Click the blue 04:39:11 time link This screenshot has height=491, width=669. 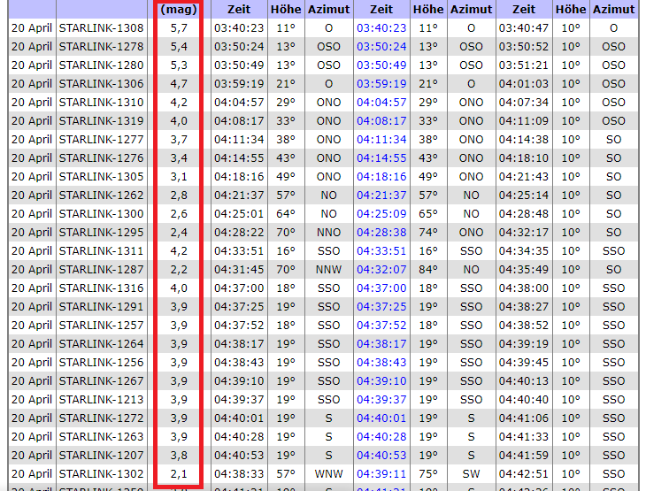[x=381, y=473]
